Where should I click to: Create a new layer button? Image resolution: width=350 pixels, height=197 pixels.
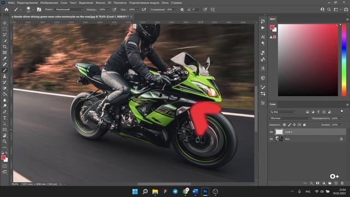point(336,183)
